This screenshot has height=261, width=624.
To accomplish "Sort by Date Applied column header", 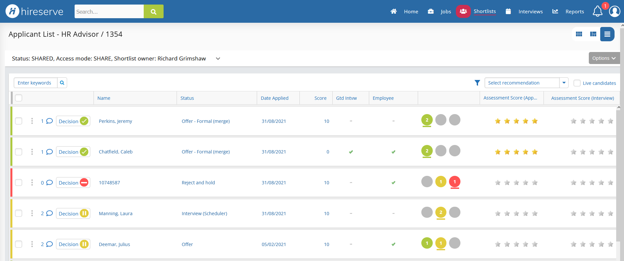I will click(x=274, y=98).
